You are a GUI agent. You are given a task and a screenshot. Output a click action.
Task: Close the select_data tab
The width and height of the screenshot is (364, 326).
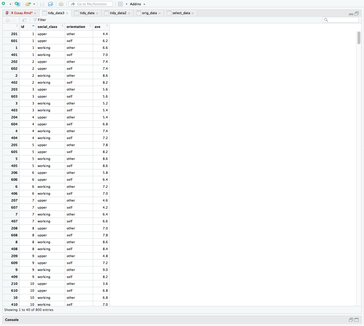[x=193, y=13]
